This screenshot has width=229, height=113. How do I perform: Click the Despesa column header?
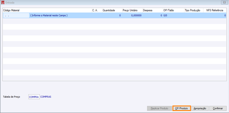pyautogui.click(x=153, y=10)
